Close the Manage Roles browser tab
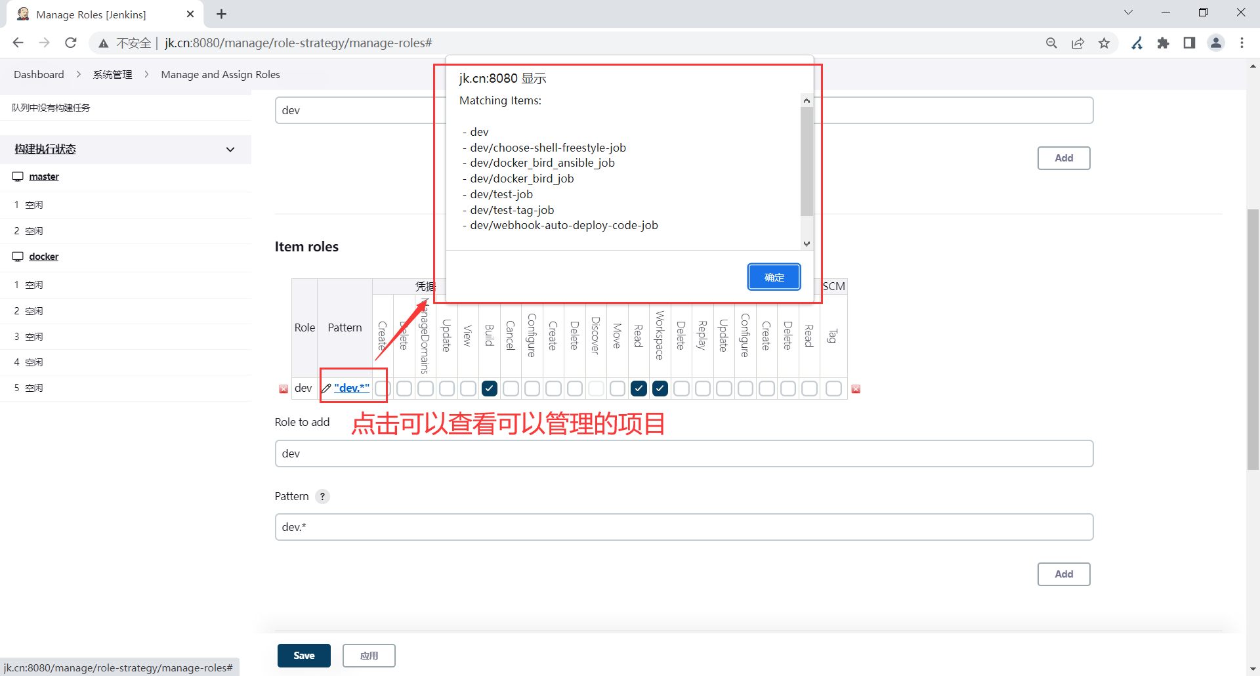1260x676 pixels. 190,14
